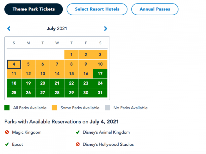Click the gray No Parks Available swatch
Screen dimensions: 206x154
coord(107,108)
